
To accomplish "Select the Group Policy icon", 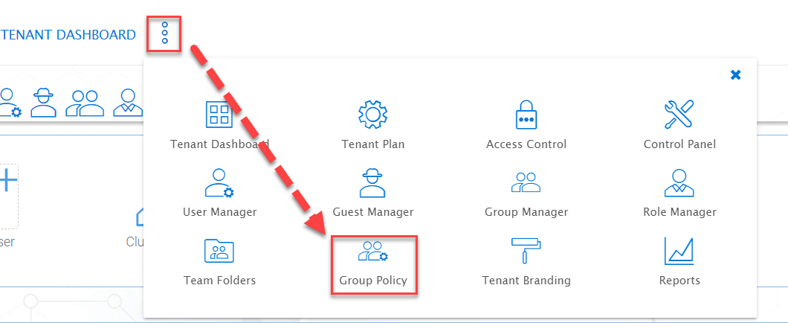I will click(373, 251).
